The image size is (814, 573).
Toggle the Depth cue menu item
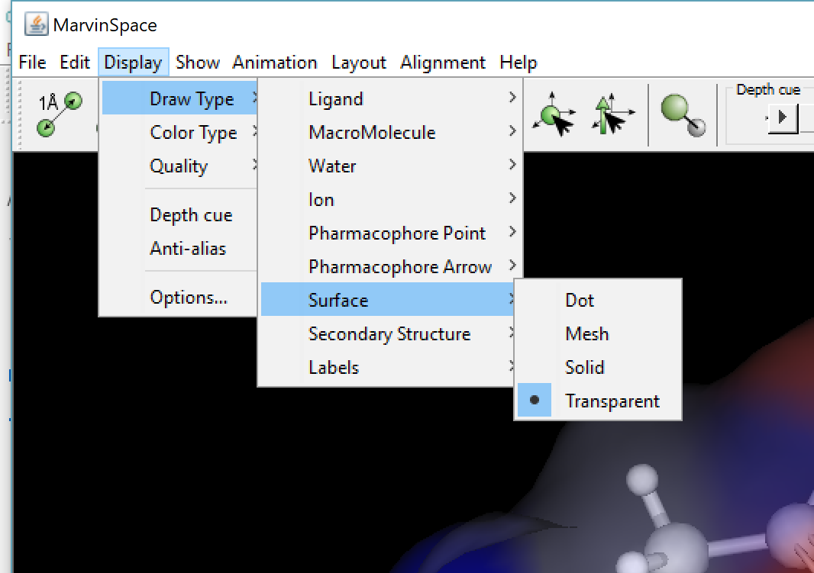191,215
